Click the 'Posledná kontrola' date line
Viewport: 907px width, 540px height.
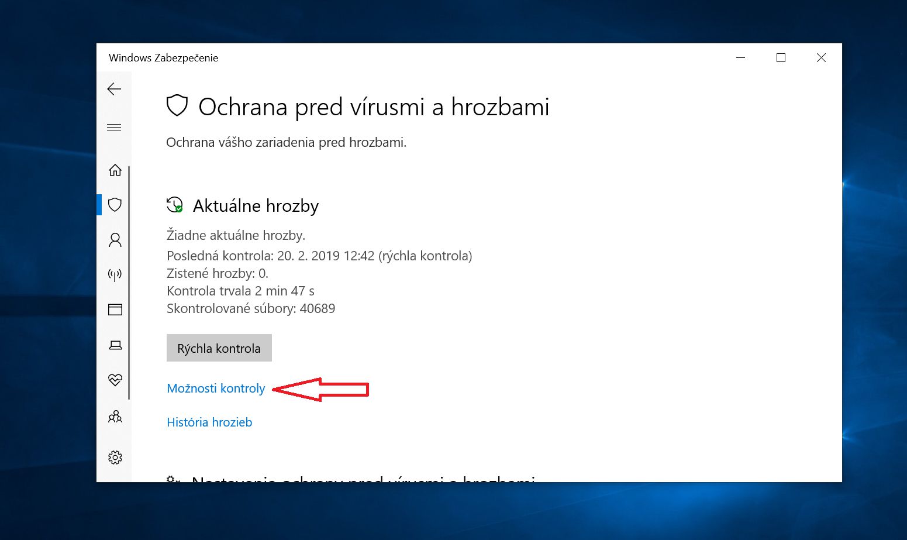tap(319, 256)
